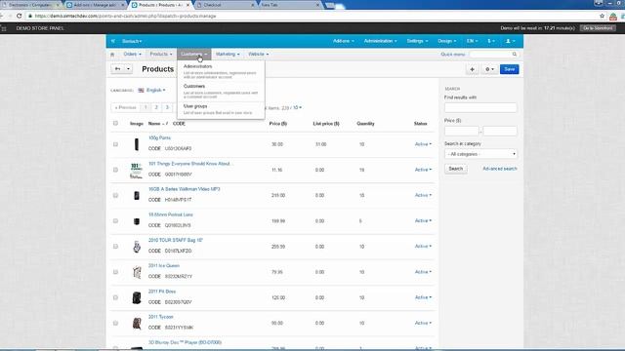Open the Active status dropdown for 2011 Ice Queen

click(423, 272)
